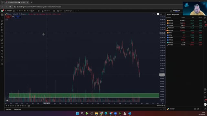Toggle lock all drawings

pos(2,54)
